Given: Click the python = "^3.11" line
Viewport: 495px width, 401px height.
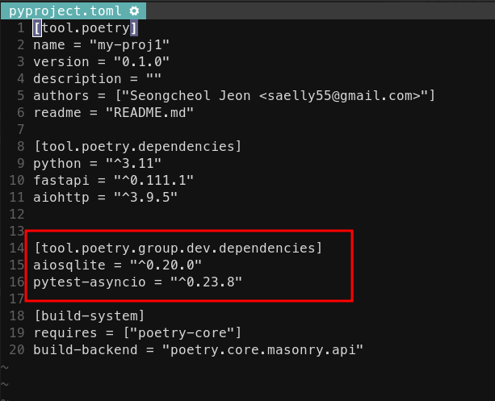Looking at the screenshot, I should point(97,164).
